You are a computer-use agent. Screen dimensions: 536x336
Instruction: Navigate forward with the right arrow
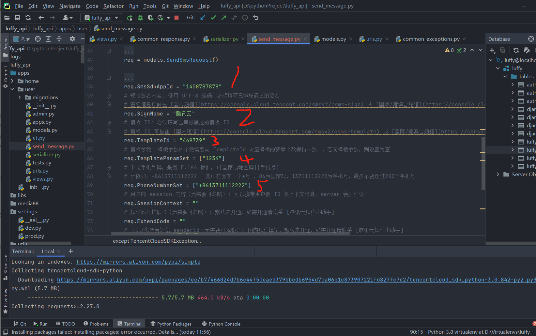pos(52,18)
